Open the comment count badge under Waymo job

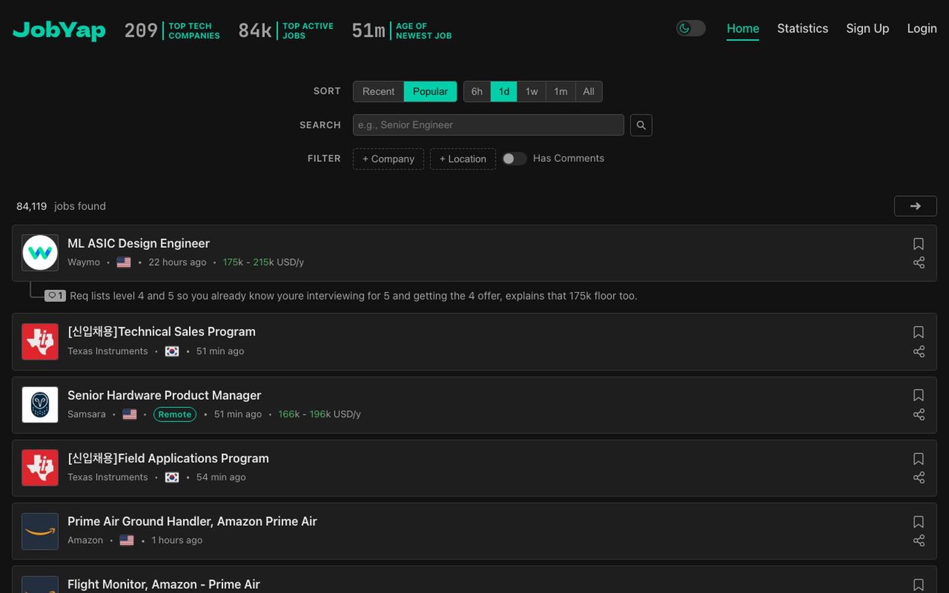(55, 295)
